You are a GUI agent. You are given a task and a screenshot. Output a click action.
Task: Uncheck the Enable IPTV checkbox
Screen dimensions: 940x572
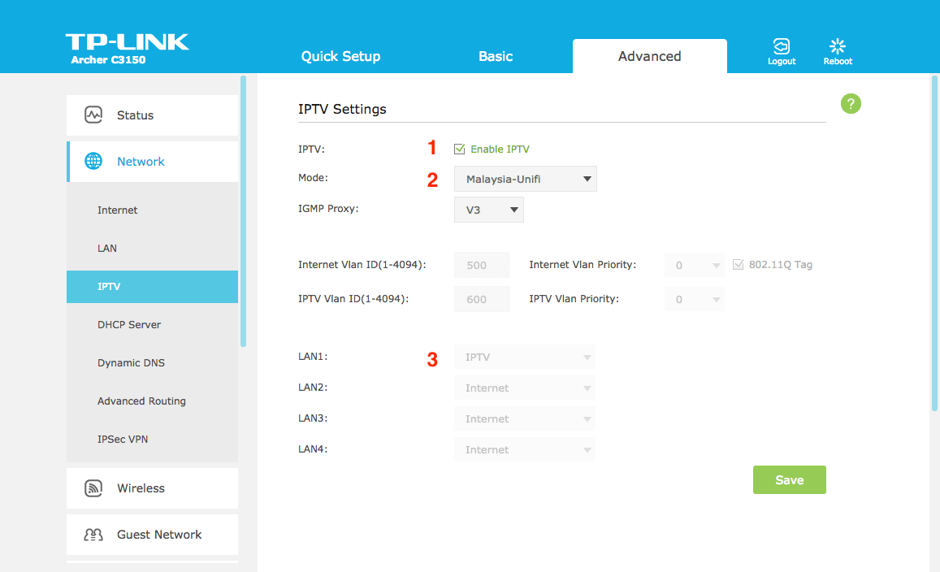tap(460, 149)
